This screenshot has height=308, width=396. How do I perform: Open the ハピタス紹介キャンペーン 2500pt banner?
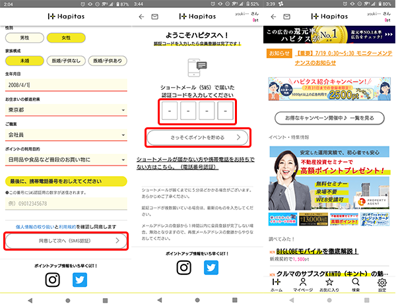click(329, 89)
